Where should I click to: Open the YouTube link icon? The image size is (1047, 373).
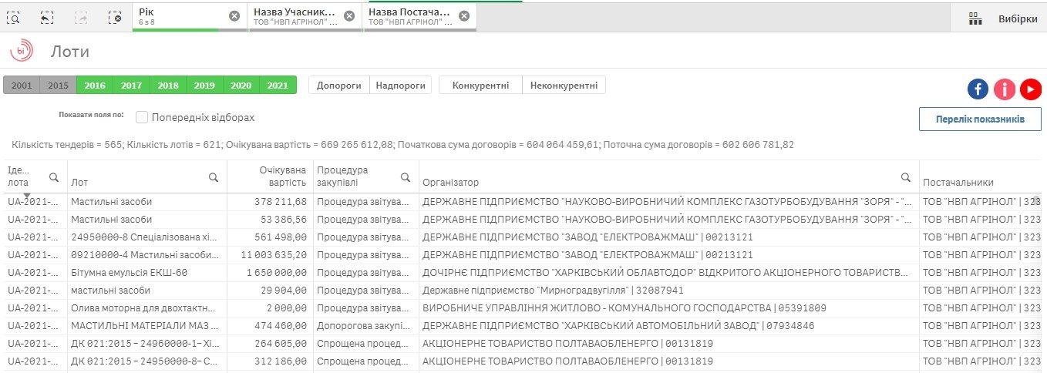(1031, 89)
